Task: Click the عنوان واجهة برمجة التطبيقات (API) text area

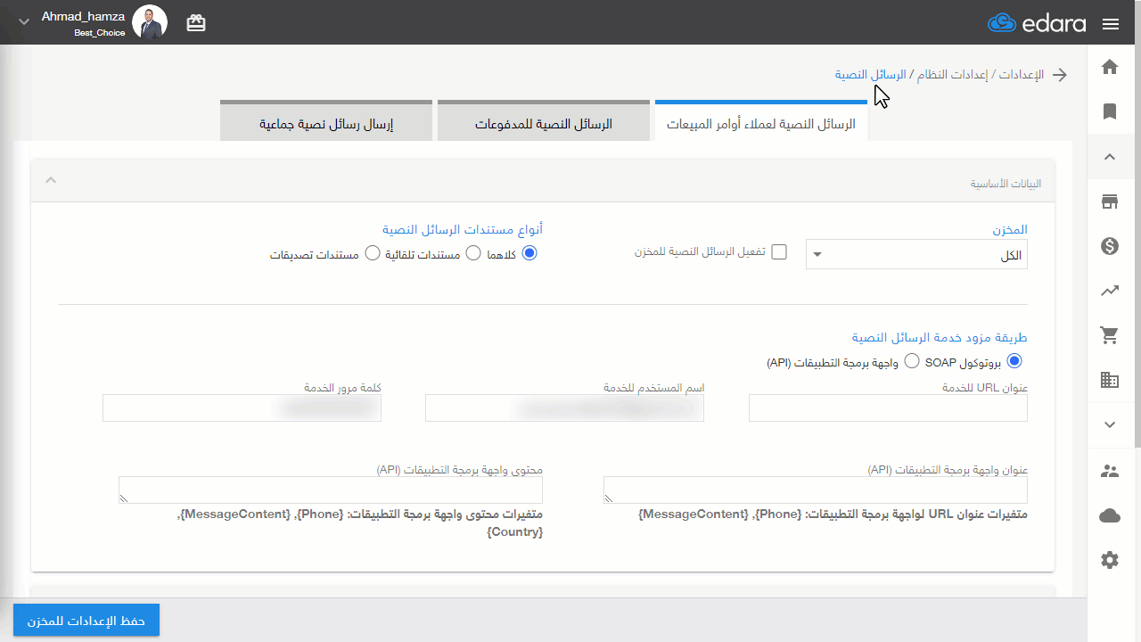Action: [816, 490]
